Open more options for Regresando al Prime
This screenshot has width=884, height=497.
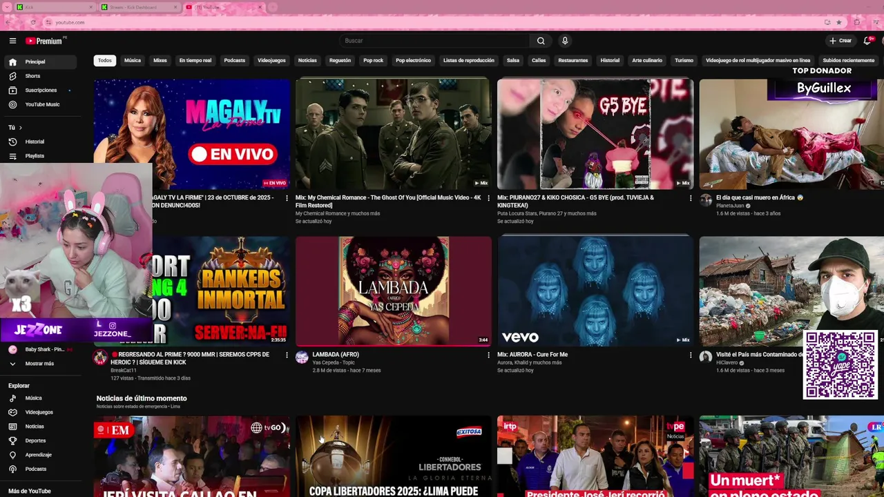(287, 355)
